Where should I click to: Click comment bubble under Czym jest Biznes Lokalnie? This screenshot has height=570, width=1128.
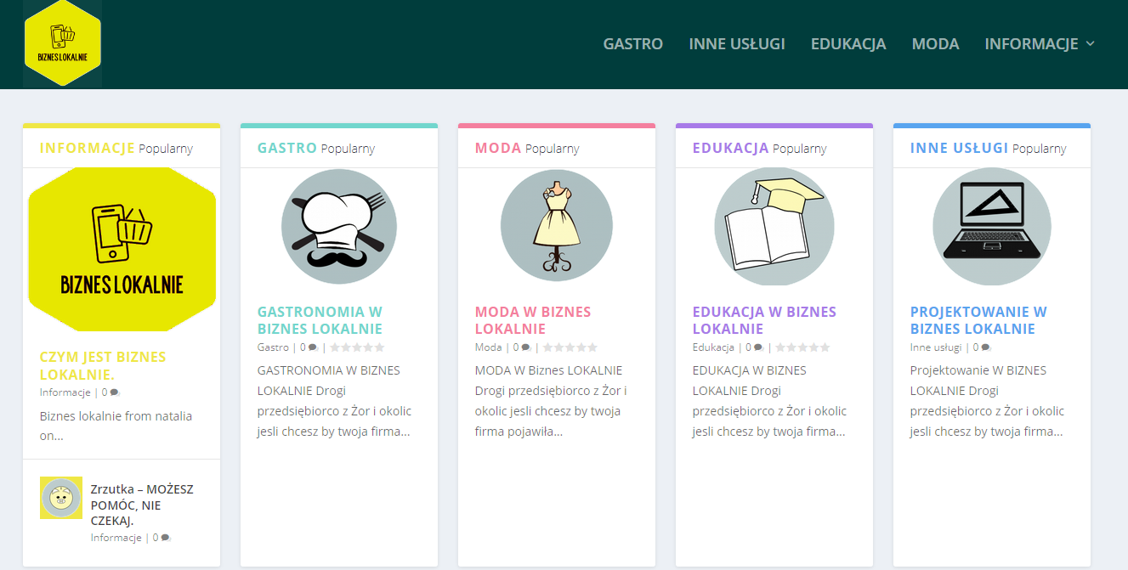click(115, 392)
